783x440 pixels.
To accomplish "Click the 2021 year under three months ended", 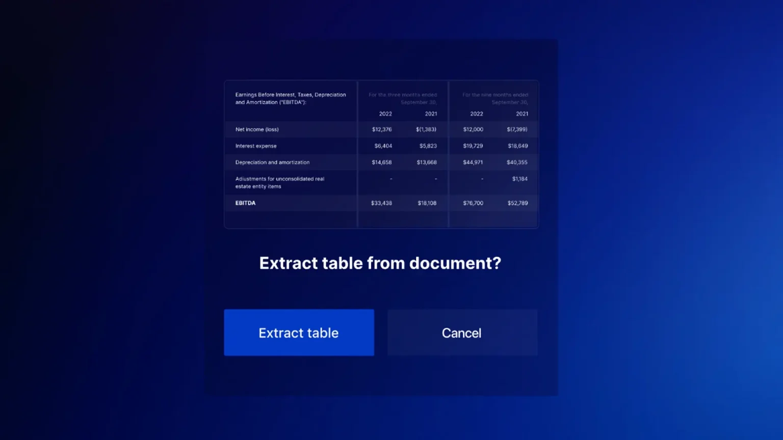I will coord(431,114).
